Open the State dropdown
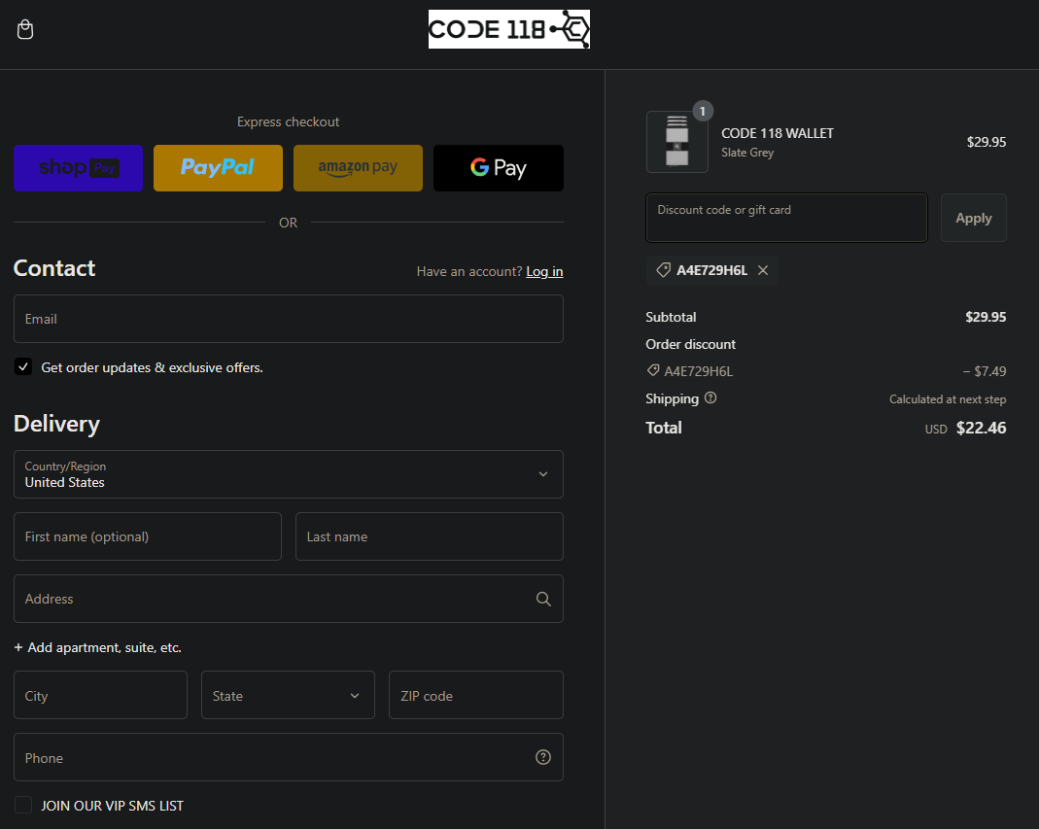 tap(289, 695)
